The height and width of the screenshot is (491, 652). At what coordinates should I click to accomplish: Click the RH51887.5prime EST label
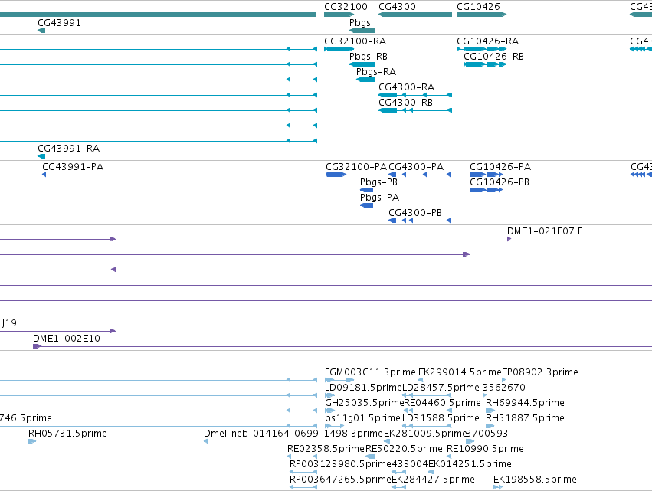pyautogui.click(x=525, y=418)
